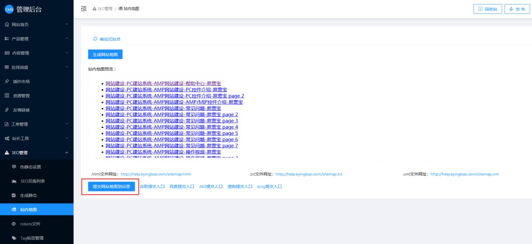Viewport: 532px width, 244px height.
Task: Open Tag标签管理 in the sidebar
Action: 37,238
